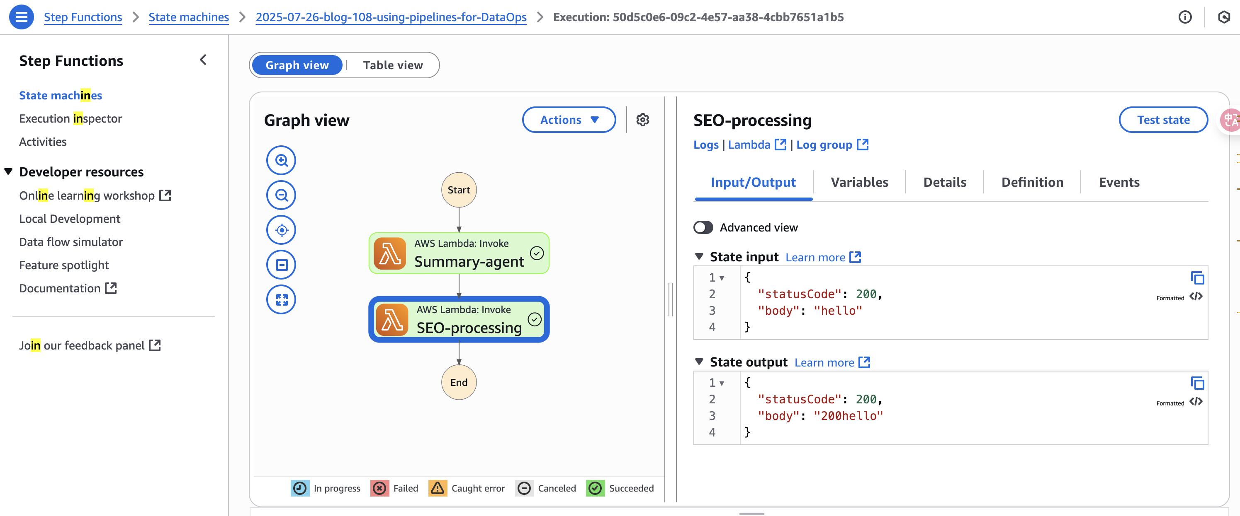Open the Lambda function link
Viewport: 1240px width, 516px height.
757,145
